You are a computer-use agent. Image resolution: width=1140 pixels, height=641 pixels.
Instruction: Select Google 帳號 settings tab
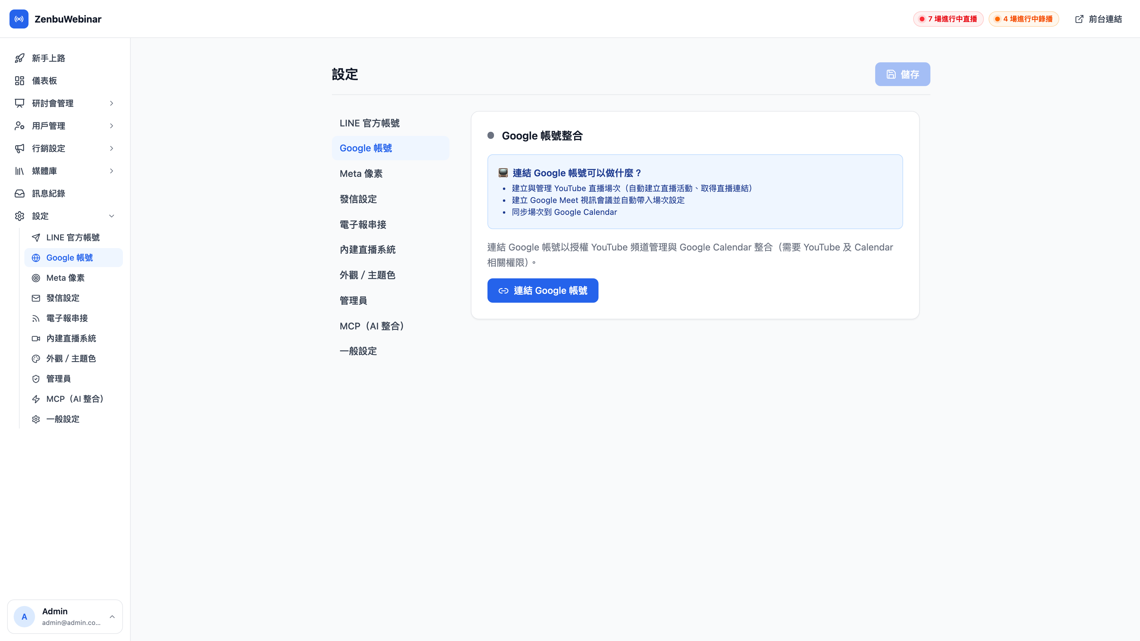391,148
